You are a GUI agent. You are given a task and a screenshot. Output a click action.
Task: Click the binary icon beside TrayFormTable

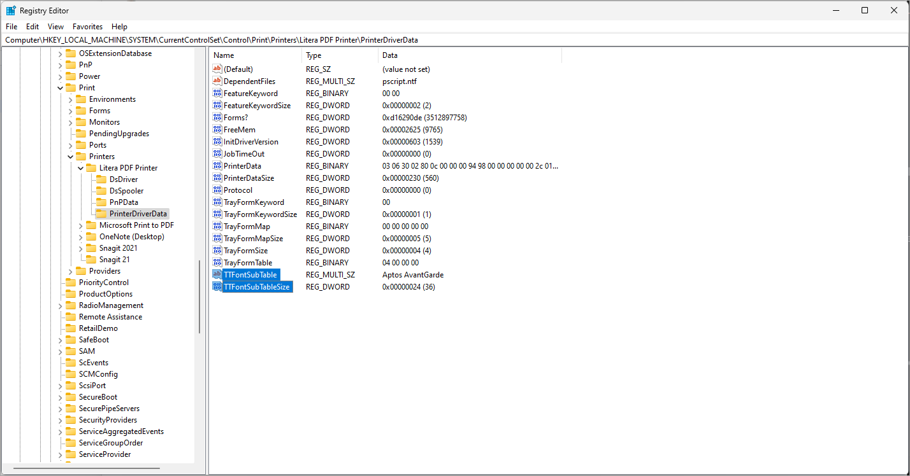(217, 263)
